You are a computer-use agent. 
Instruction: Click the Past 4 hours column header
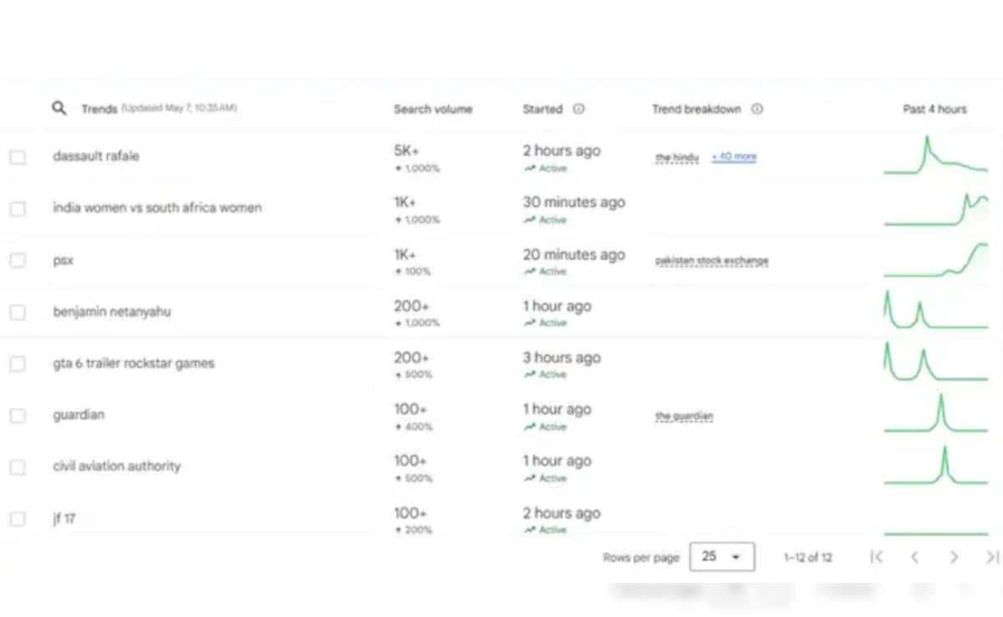coord(934,110)
